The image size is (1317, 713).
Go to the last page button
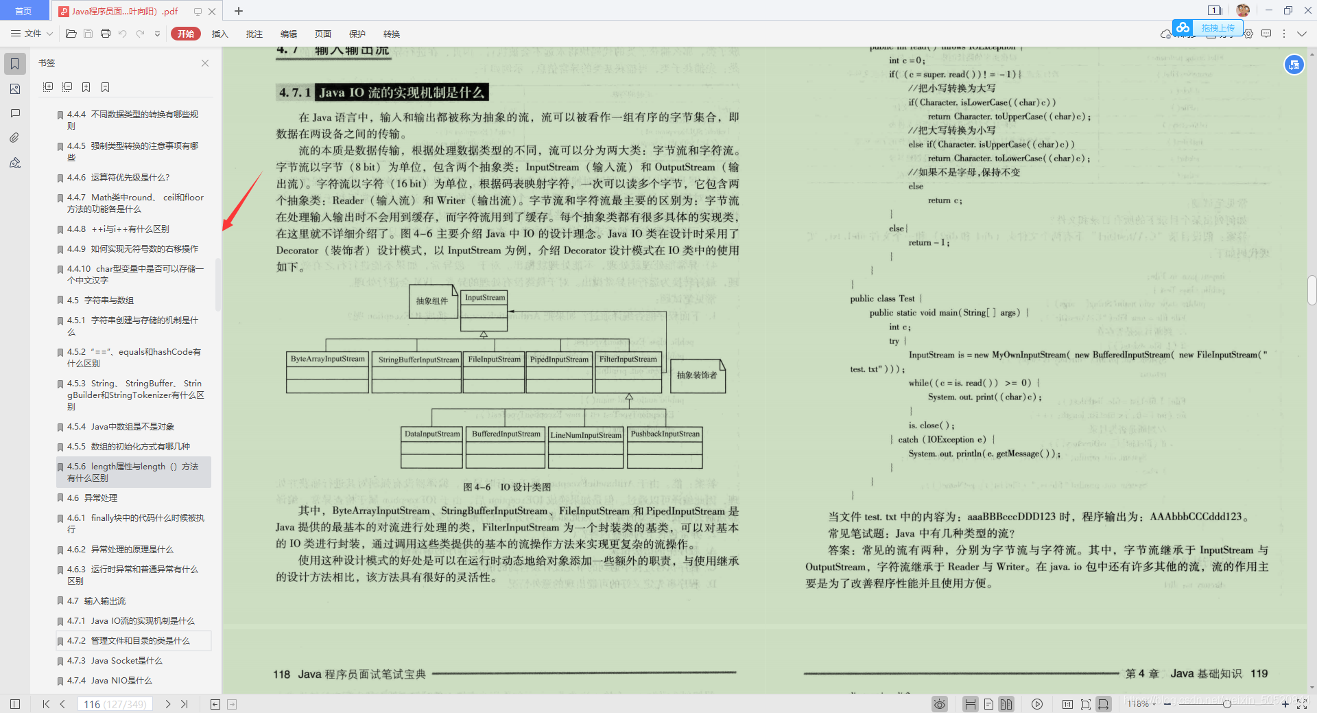click(x=184, y=704)
